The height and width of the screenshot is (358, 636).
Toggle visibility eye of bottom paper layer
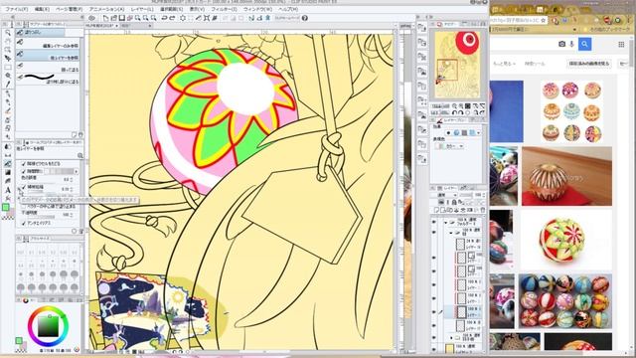pyautogui.click(x=434, y=349)
